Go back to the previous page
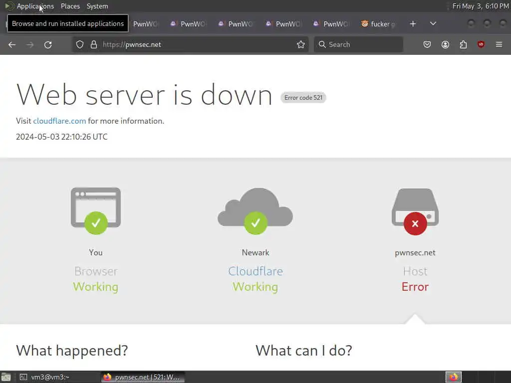The image size is (511, 383). [12, 44]
